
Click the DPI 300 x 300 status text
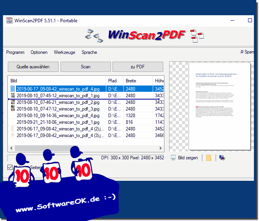pos(132,158)
